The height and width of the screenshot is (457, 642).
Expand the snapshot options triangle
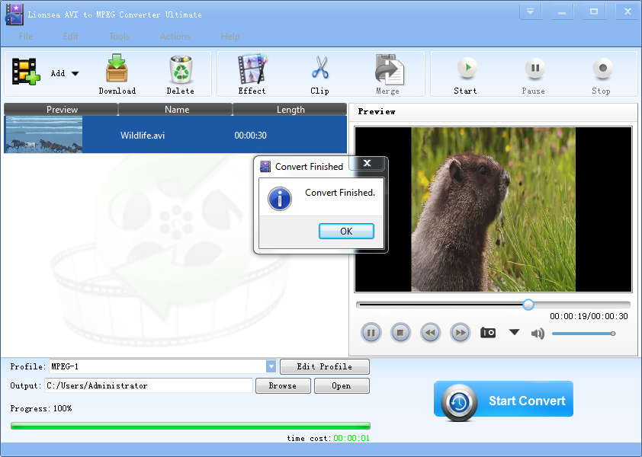coord(514,332)
